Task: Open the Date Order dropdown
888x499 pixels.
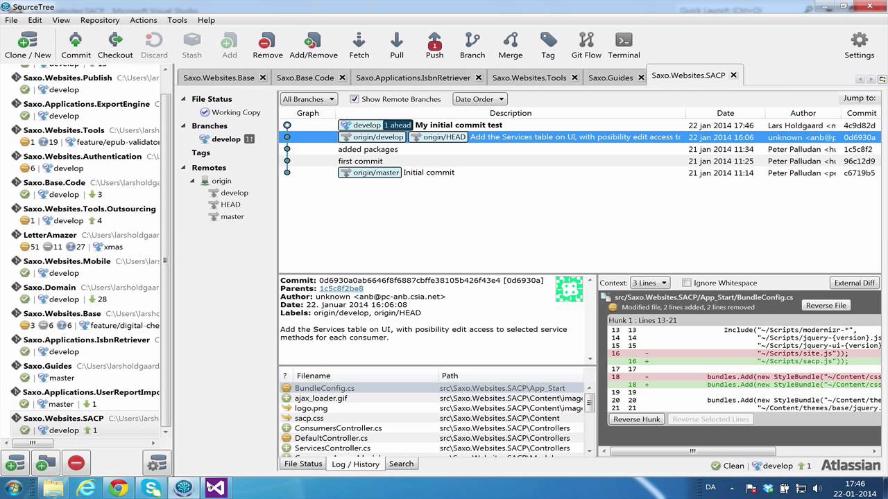Action: (479, 99)
